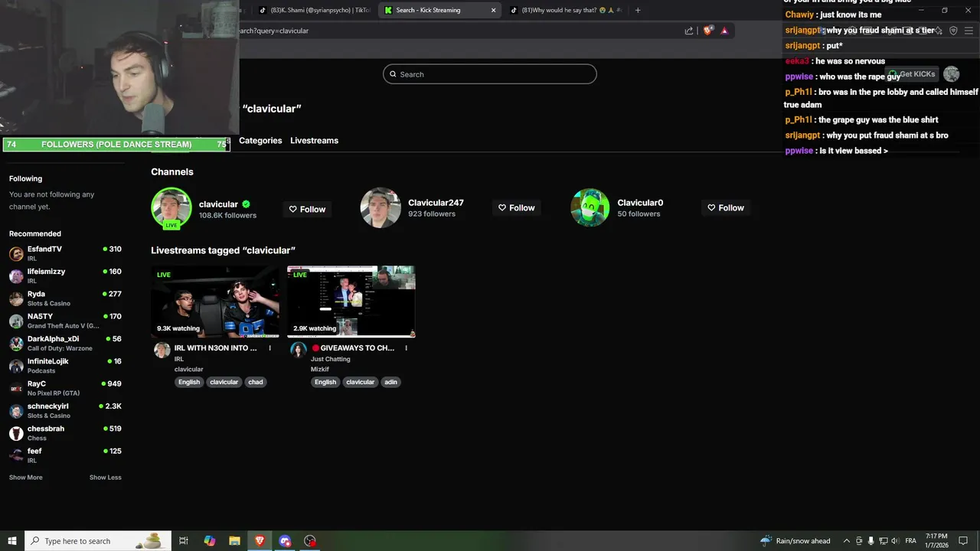Open DarkAlpha_xDi recommended channel avatar
This screenshot has height=551, width=980.
pyautogui.click(x=16, y=344)
